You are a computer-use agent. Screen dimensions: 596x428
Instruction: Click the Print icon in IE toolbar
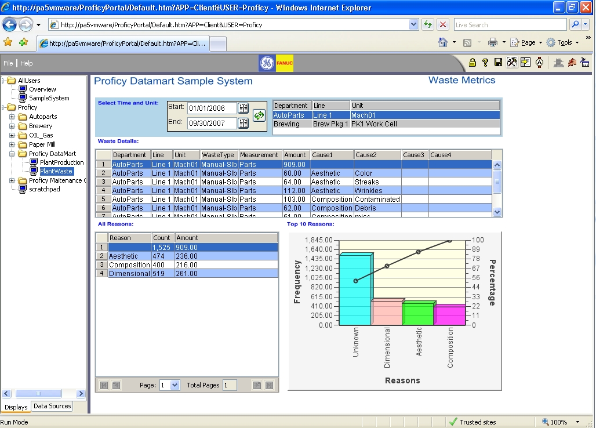point(493,42)
